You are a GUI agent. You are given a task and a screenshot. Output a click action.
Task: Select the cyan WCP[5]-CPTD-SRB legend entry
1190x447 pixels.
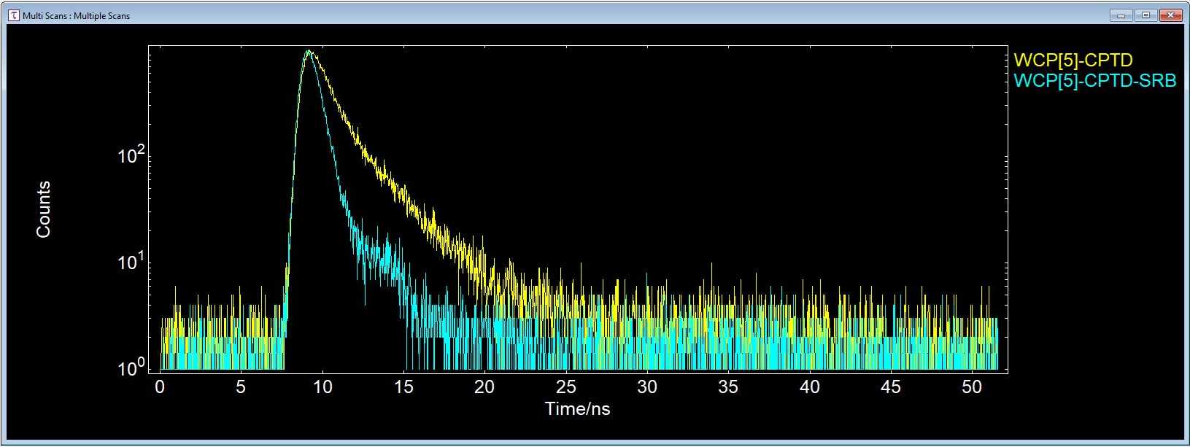click(1094, 81)
